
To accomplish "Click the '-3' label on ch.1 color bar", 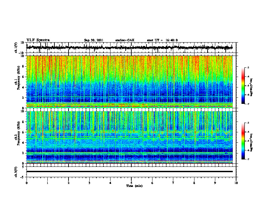I will 248,67.
